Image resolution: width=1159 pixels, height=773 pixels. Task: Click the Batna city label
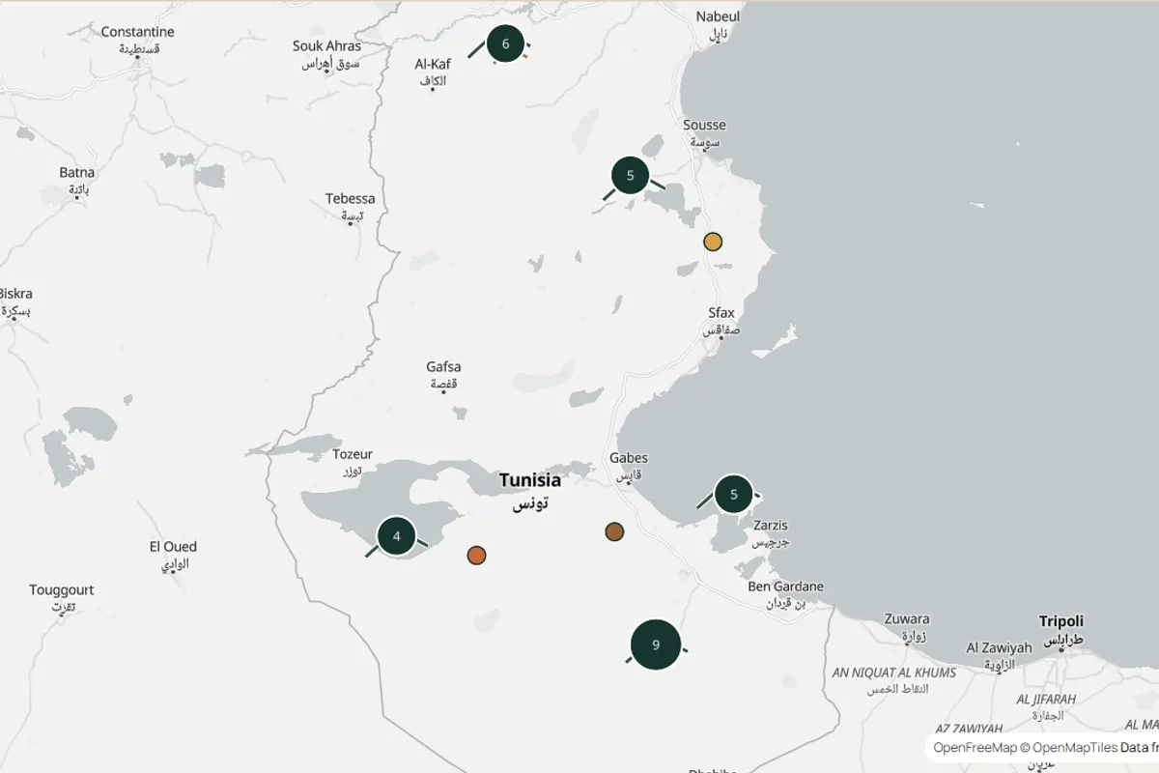pos(77,181)
